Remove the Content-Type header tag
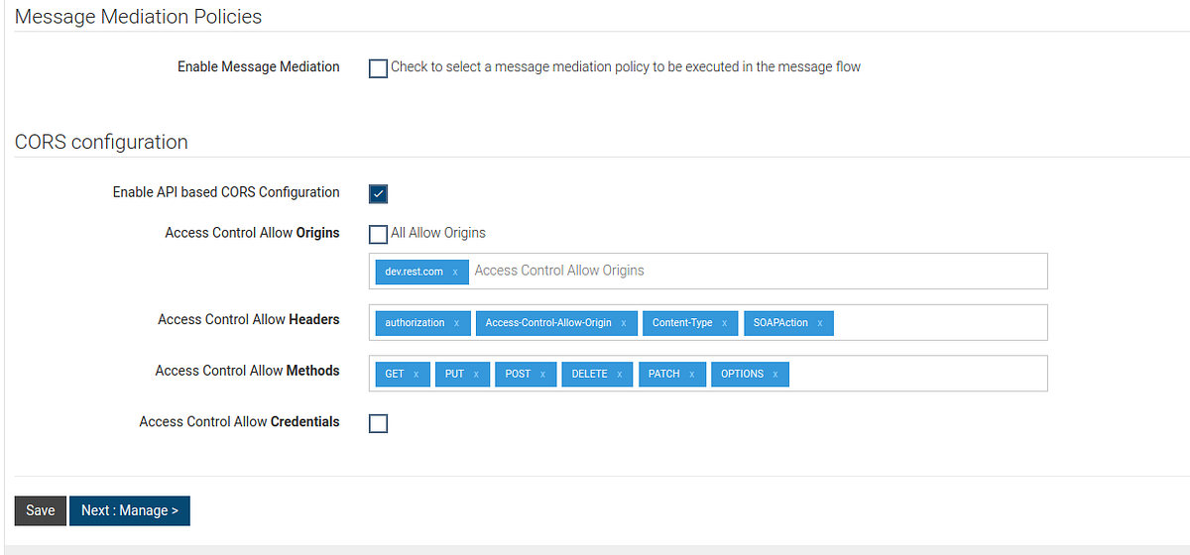The width and height of the screenshot is (1190, 555). click(724, 323)
